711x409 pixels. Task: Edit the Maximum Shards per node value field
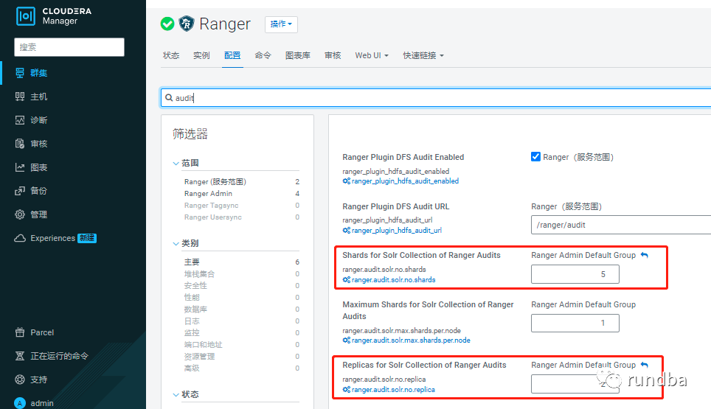(575, 323)
